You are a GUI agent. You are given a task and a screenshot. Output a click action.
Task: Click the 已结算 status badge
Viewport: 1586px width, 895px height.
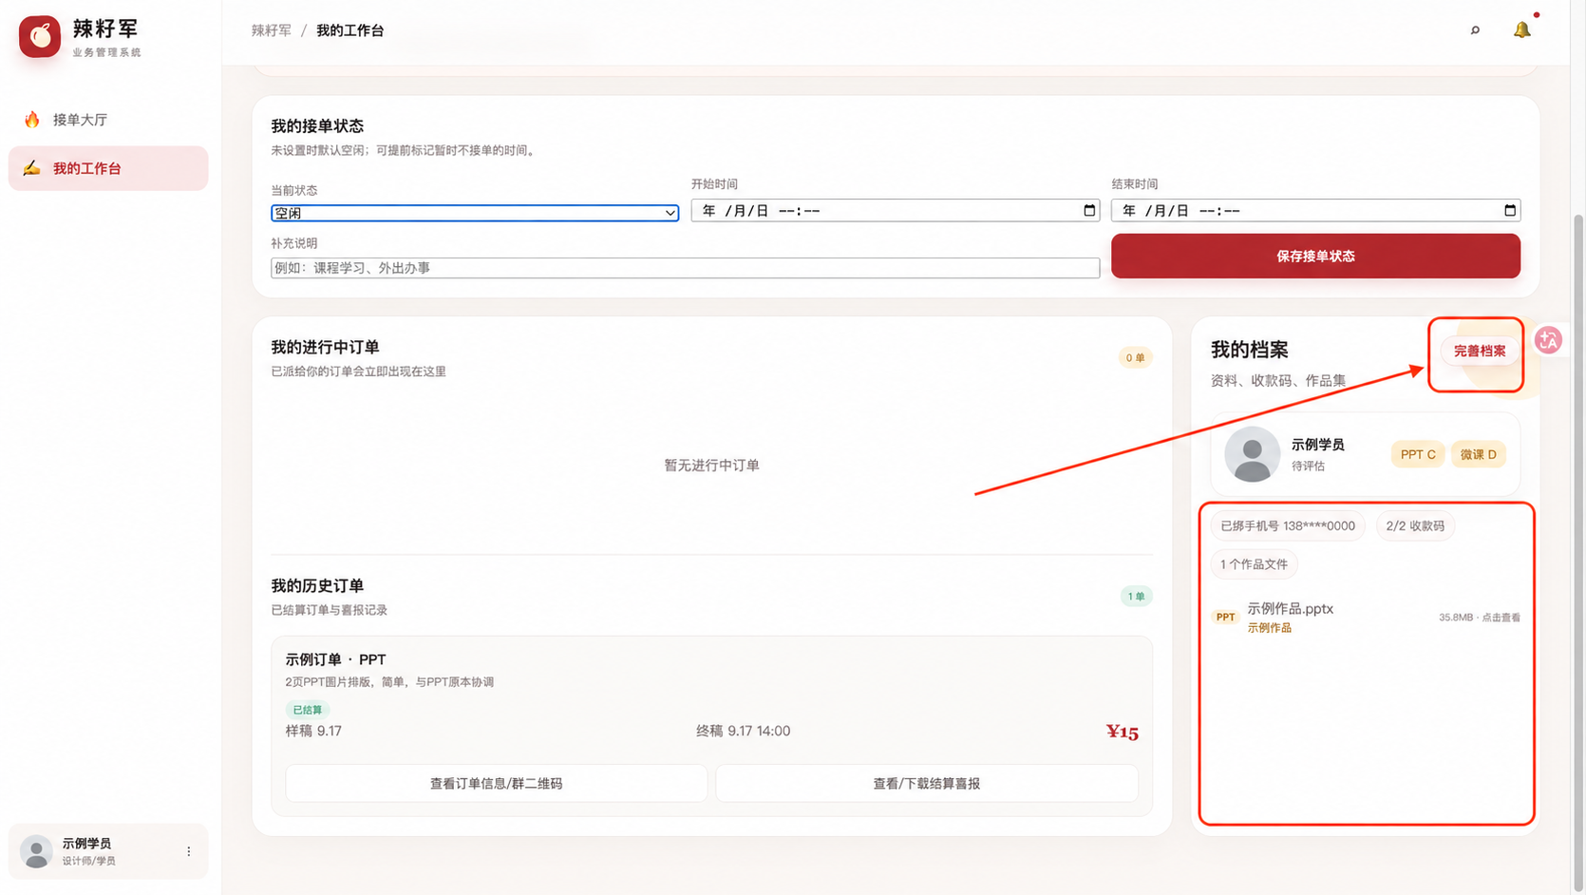(307, 710)
